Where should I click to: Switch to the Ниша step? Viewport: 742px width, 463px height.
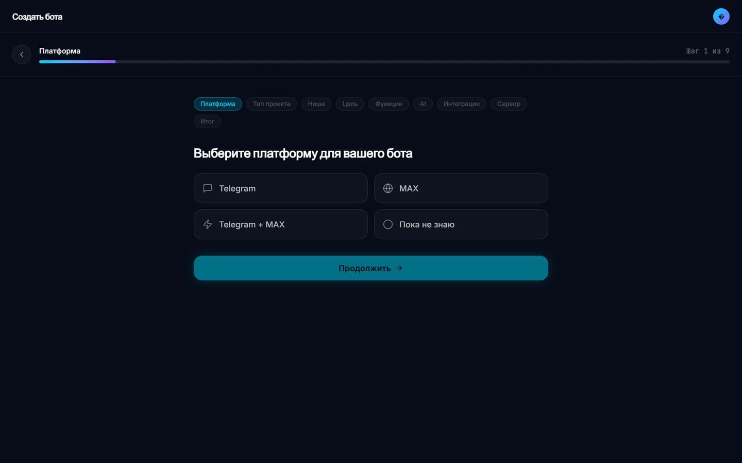tap(316, 104)
